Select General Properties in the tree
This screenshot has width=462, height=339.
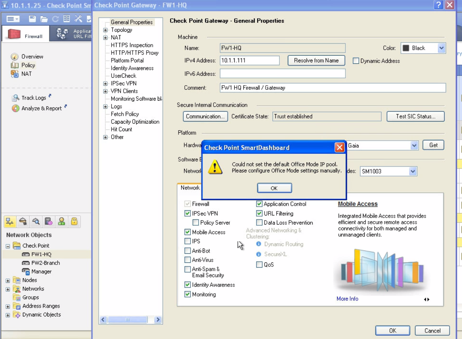coord(132,22)
